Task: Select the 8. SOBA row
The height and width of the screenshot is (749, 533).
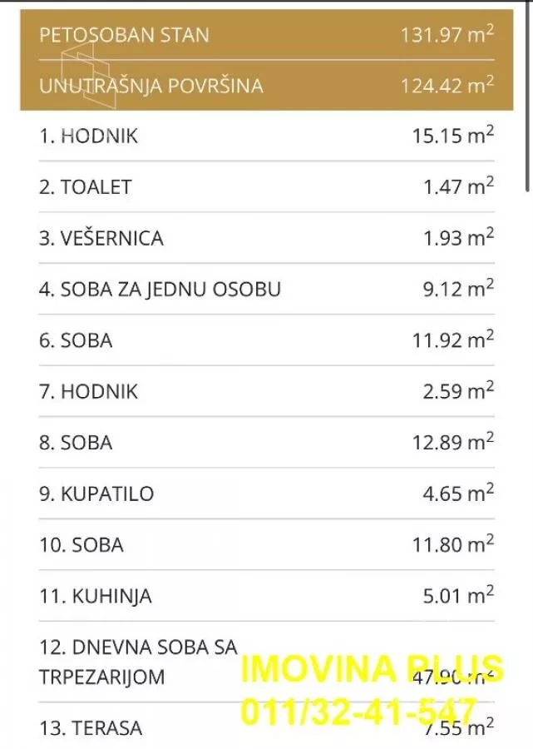Action: click(266, 443)
